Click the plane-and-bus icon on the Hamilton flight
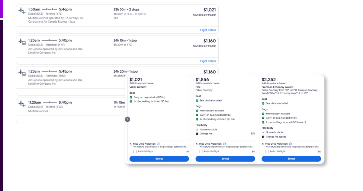The width and height of the screenshot is (363, 191). (x=22, y=73)
